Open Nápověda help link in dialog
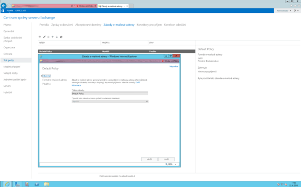301x187 pixels. [174, 66]
